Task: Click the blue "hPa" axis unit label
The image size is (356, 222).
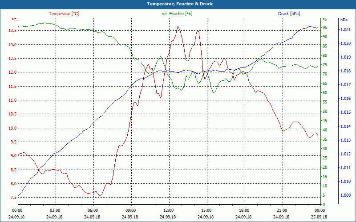Action: (x=344, y=20)
